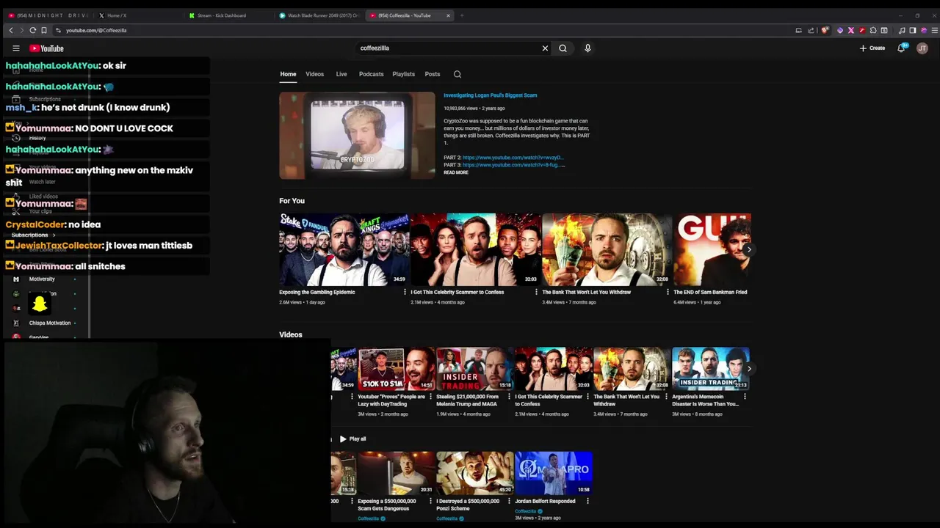Open options for Stealing $21,000,000 video
The image size is (940, 528).
pyautogui.click(x=509, y=397)
